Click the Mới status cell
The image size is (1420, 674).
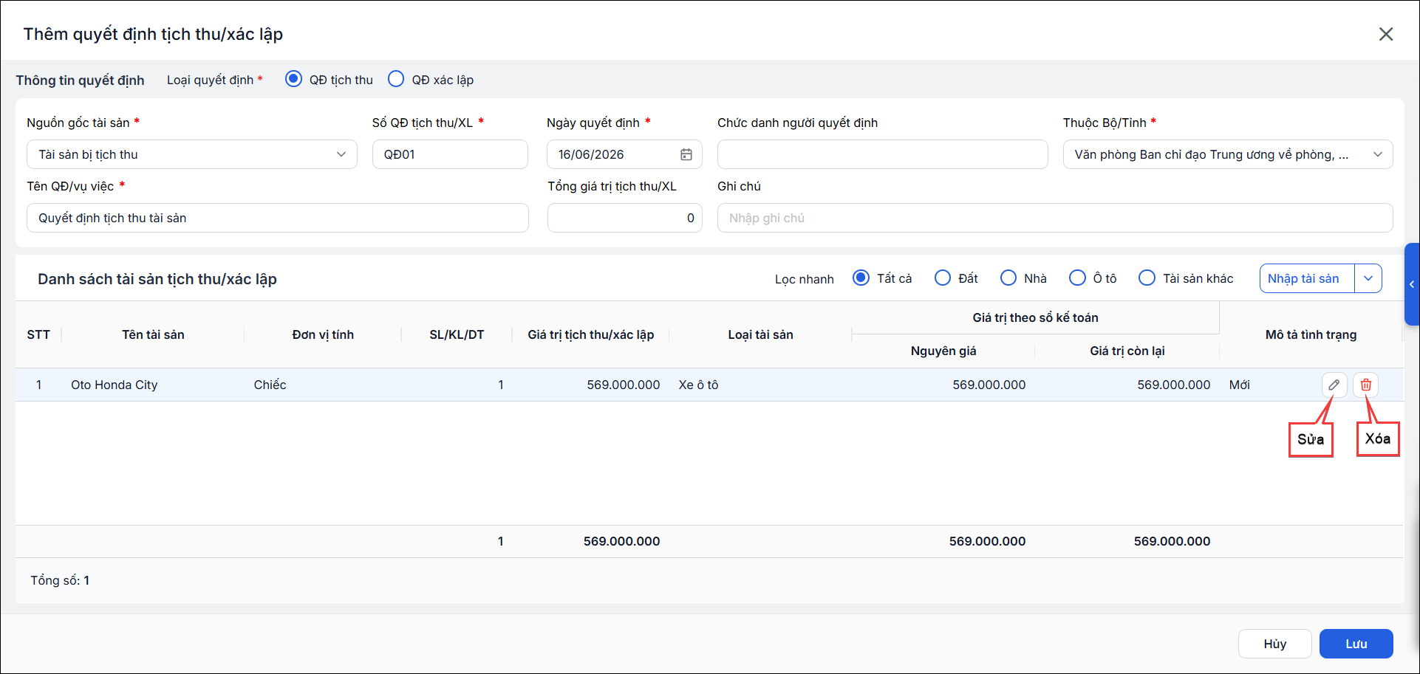click(x=1240, y=385)
